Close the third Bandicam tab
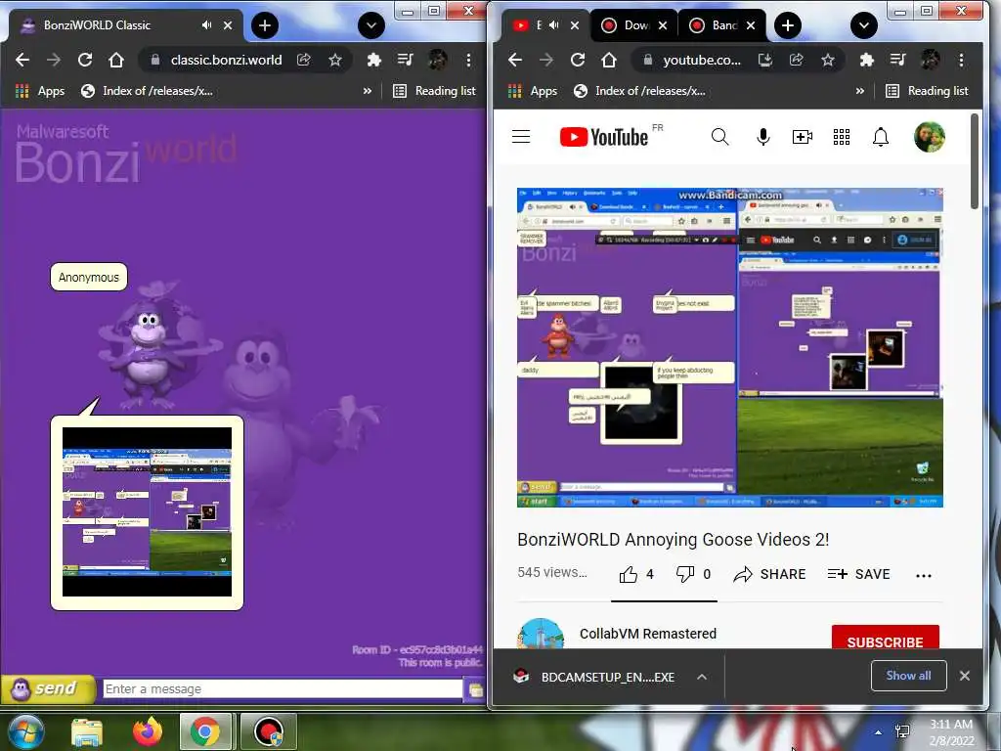This screenshot has width=1001, height=751. coord(751,25)
